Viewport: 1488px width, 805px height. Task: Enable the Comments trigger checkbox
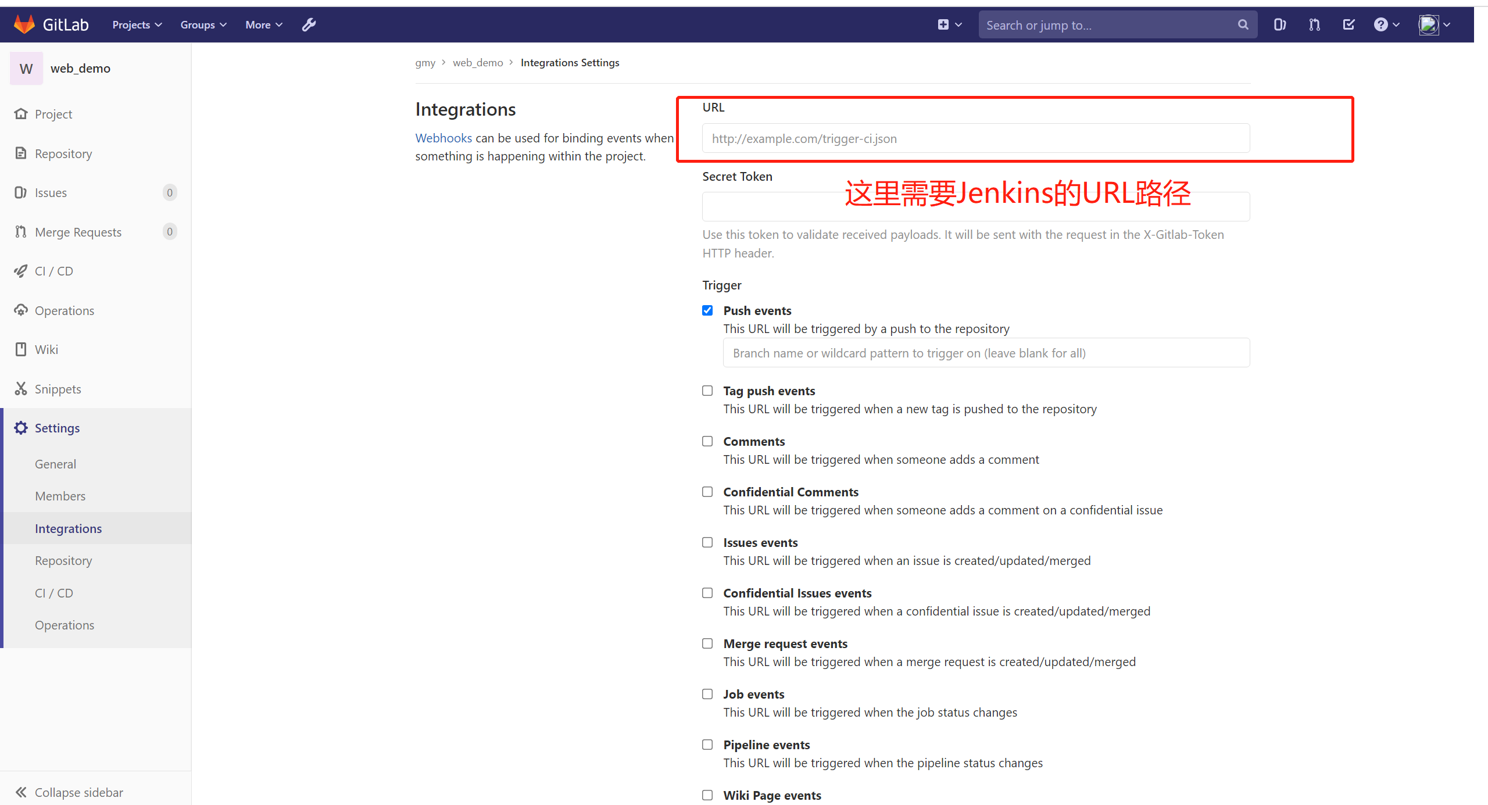pos(707,441)
